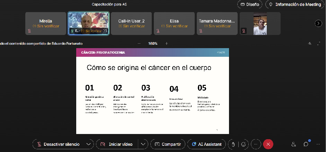Expand audio options arrow beside Desactivar silencio
Screen dimensions: 326x152
[89, 144]
